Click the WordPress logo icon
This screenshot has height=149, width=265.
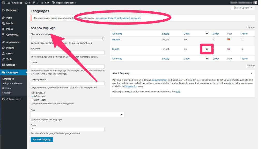pos(3,3)
